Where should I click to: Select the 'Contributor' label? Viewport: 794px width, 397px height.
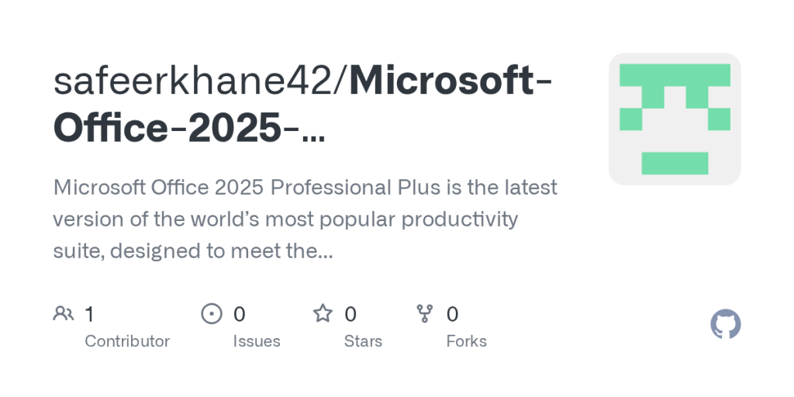pos(127,341)
